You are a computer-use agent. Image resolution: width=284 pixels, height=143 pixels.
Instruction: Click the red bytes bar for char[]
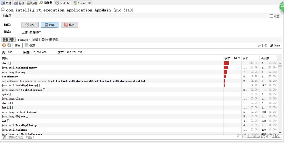(227, 63)
